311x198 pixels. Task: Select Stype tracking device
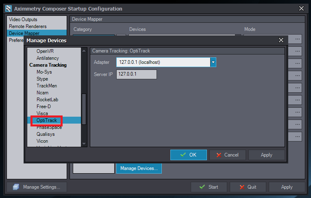point(42,79)
